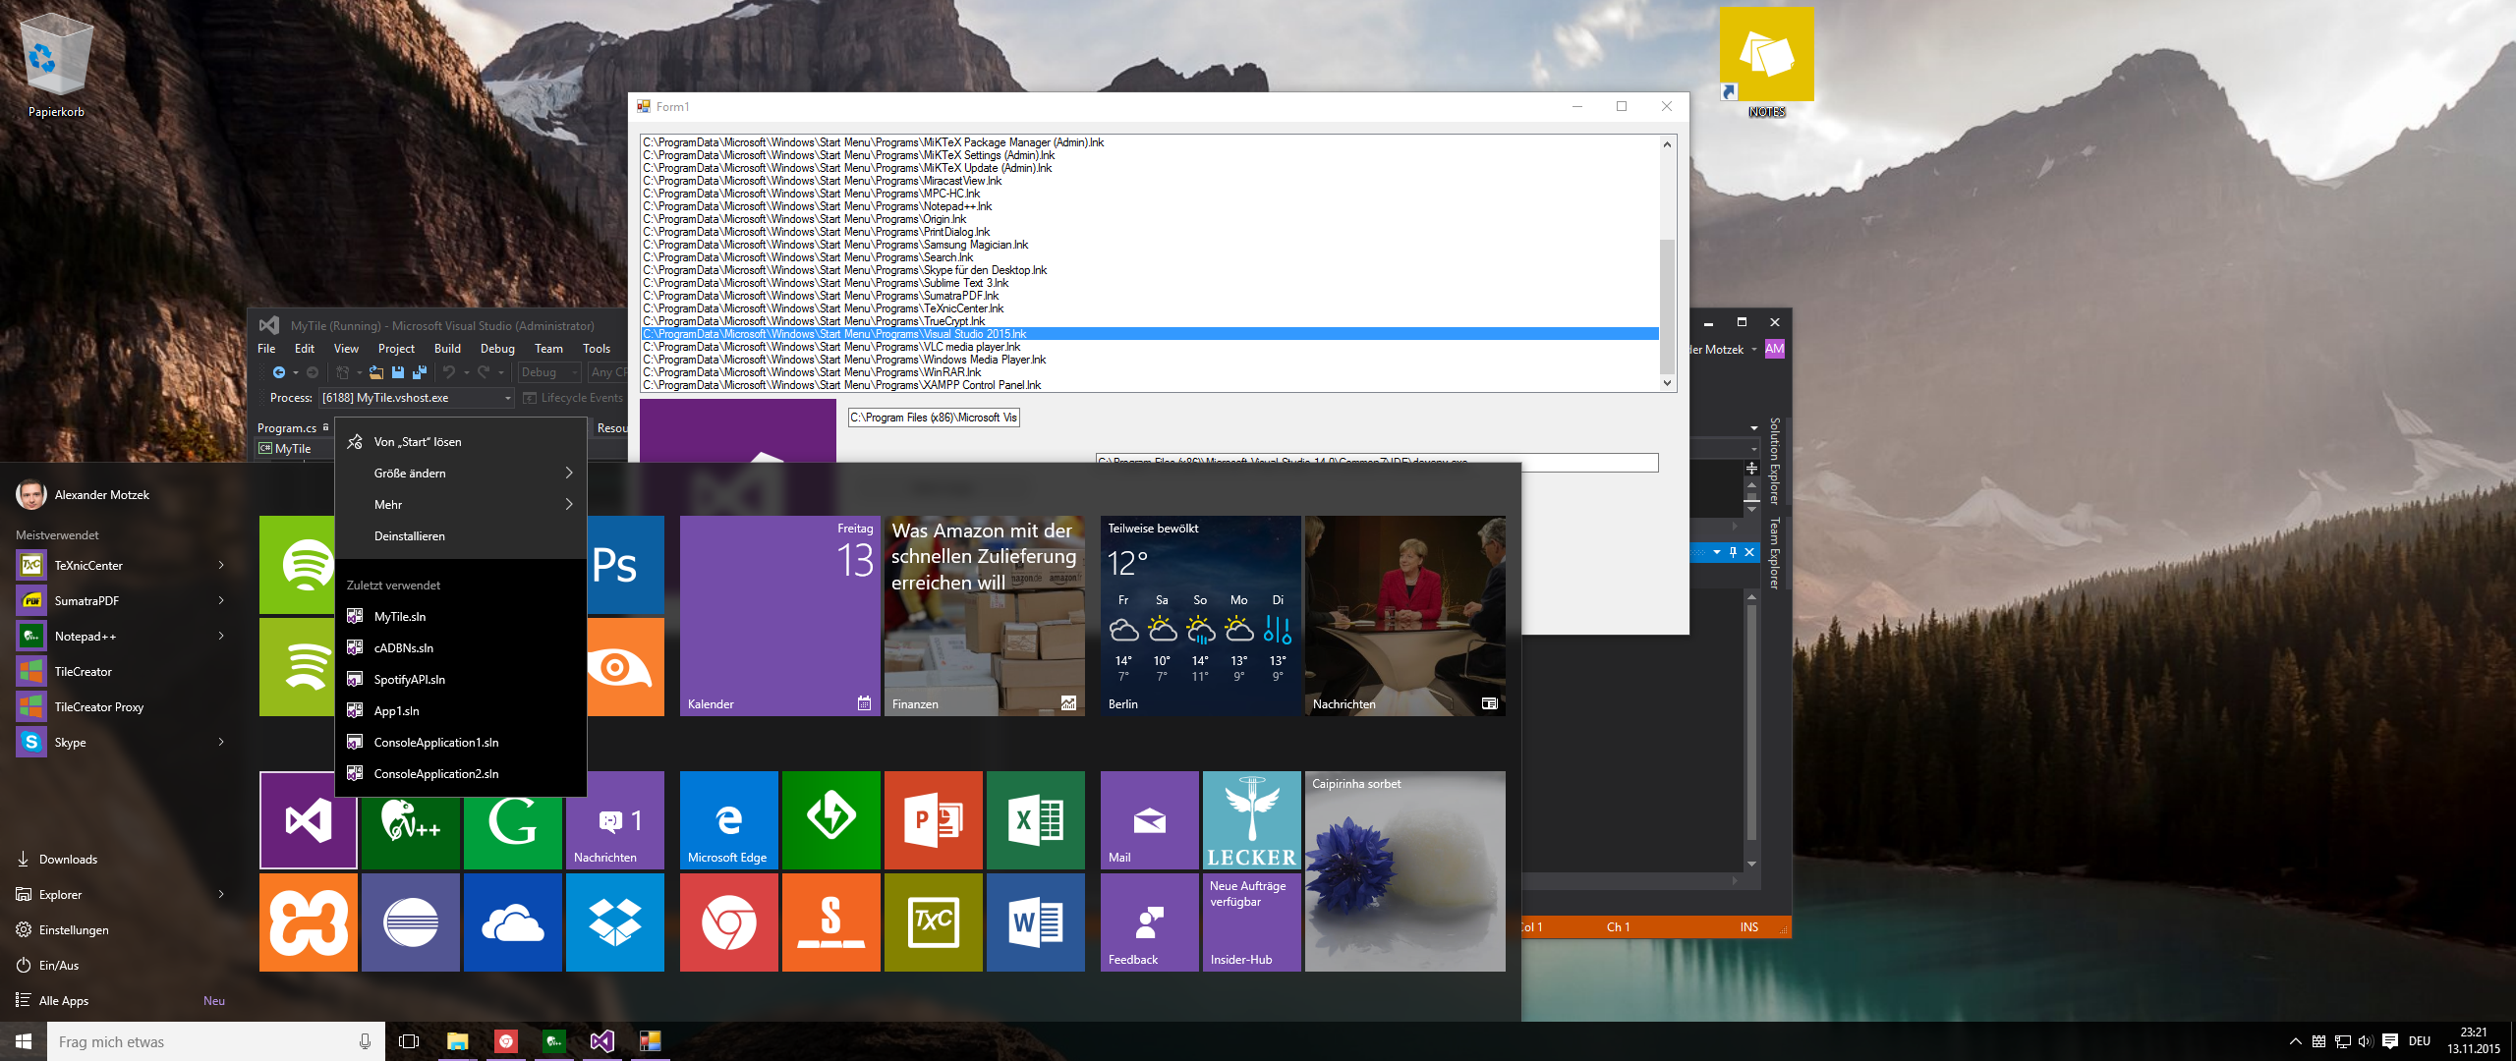Expand Notepad++ jump list arrow
This screenshot has height=1061, width=2516.
coord(221,637)
